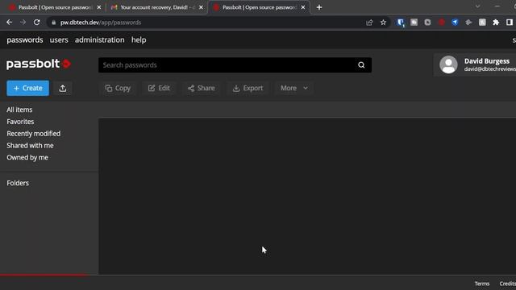This screenshot has height=290, width=516.
Task: Bookmark this page with star icon
Action: pos(383,23)
